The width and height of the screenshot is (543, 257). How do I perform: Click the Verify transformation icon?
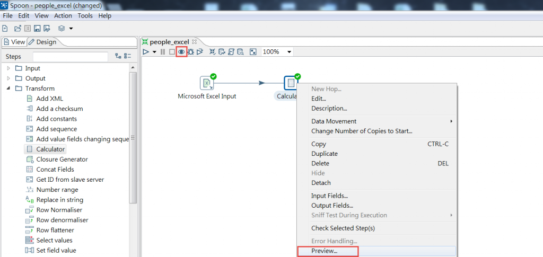pyautogui.click(x=213, y=52)
